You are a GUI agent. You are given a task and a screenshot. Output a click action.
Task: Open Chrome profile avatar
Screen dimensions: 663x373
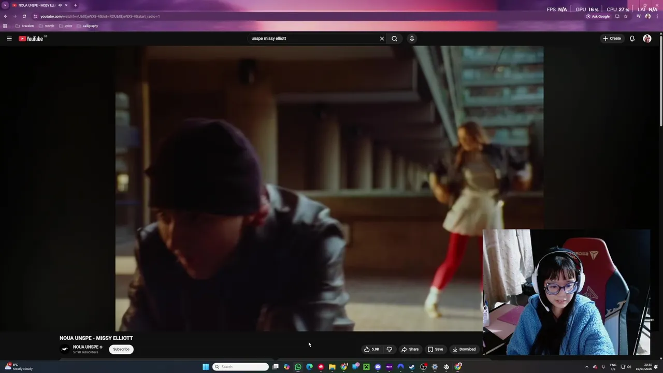click(x=648, y=16)
